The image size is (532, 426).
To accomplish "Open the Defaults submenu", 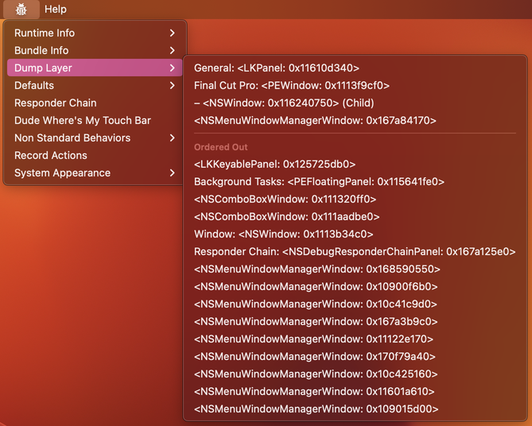I will (95, 85).
